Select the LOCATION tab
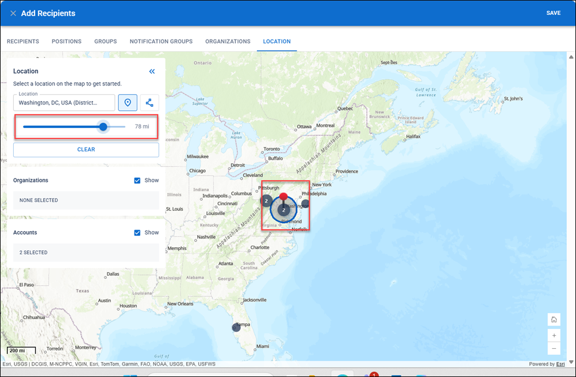 [277, 41]
